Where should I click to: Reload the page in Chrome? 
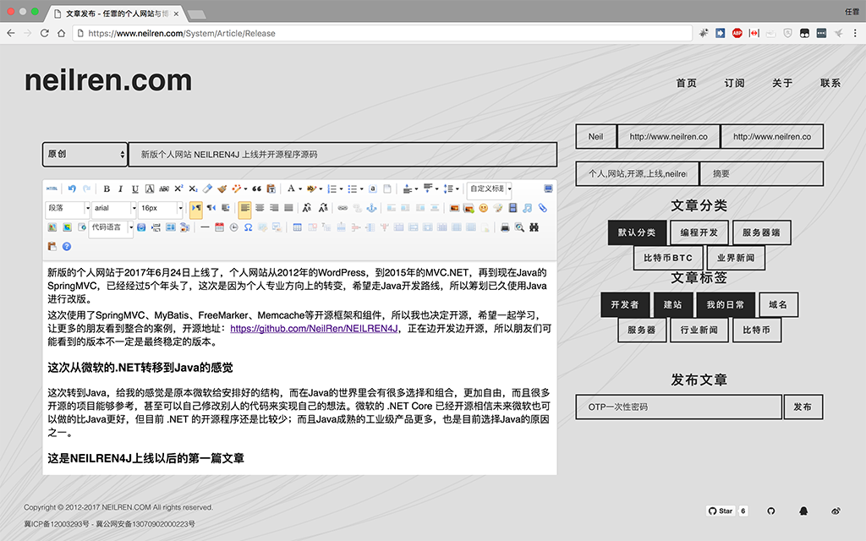(45, 33)
